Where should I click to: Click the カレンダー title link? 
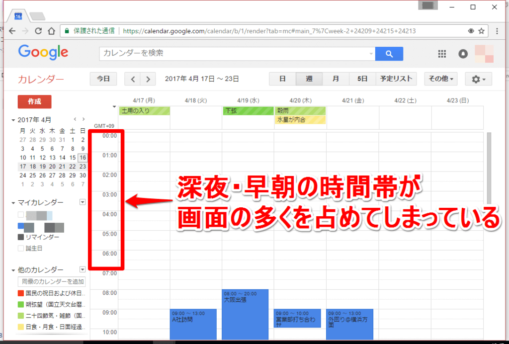coord(41,79)
